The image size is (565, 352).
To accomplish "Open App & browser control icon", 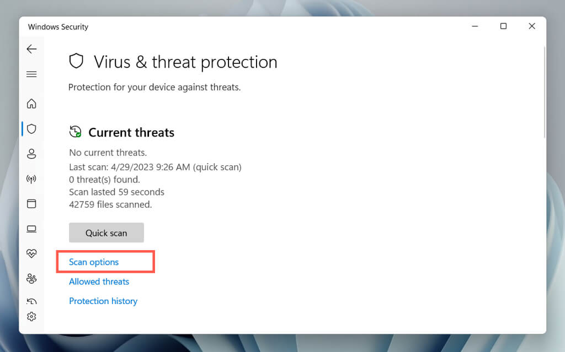I will 31,204.
